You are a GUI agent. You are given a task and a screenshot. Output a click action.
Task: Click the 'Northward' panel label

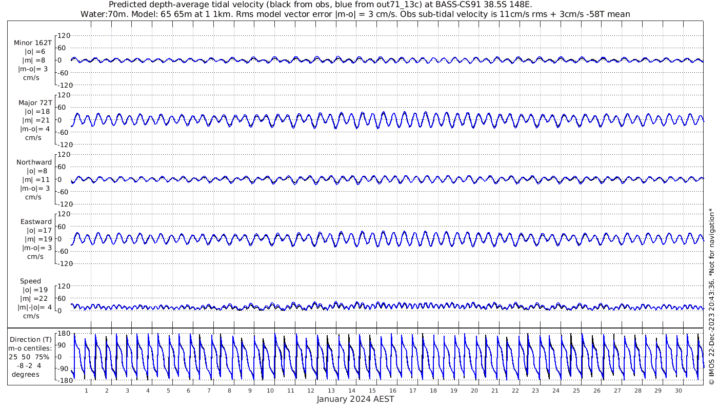[x=34, y=162]
